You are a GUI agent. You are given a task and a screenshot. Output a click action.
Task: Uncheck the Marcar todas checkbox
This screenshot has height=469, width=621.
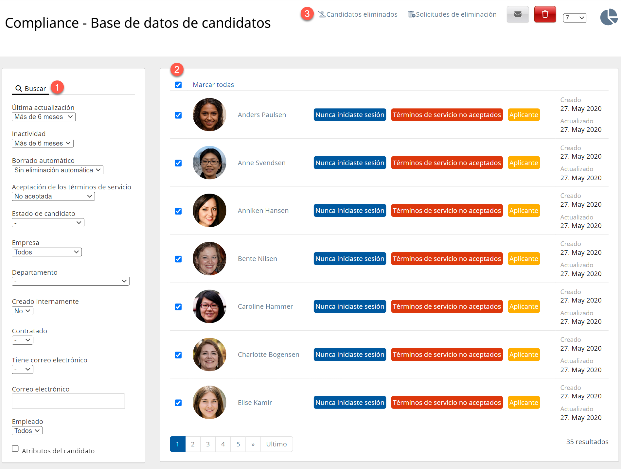[x=178, y=85]
